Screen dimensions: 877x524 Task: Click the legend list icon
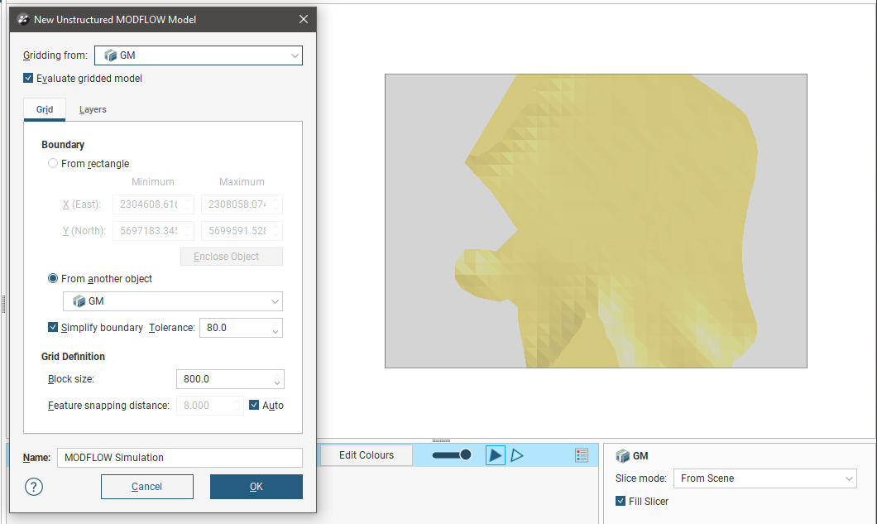pyautogui.click(x=582, y=455)
